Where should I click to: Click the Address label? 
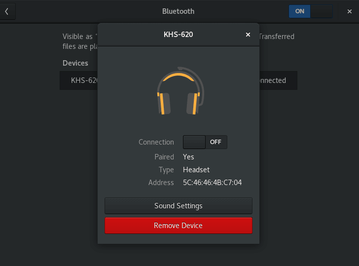tap(161, 183)
